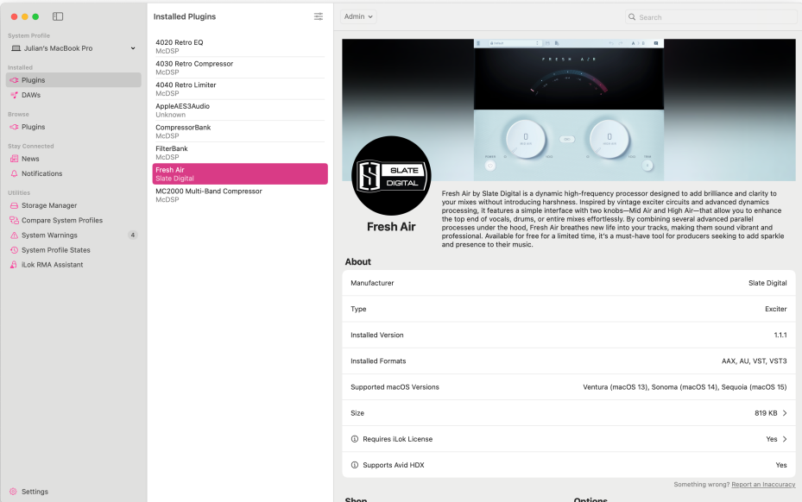Expand the Requires iLok License chevron
Viewport: 802px width, 502px height.
[785, 439]
